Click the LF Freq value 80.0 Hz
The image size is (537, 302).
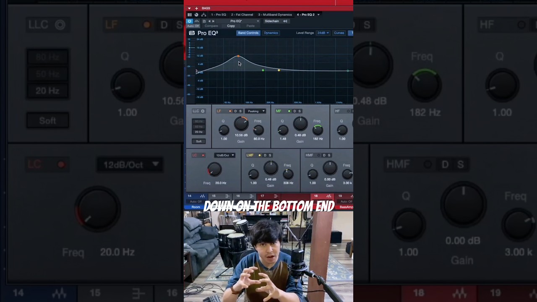pyautogui.click(x=259, y=139)
